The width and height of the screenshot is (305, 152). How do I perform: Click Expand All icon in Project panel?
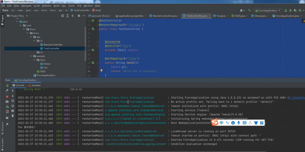pos(68,16)
